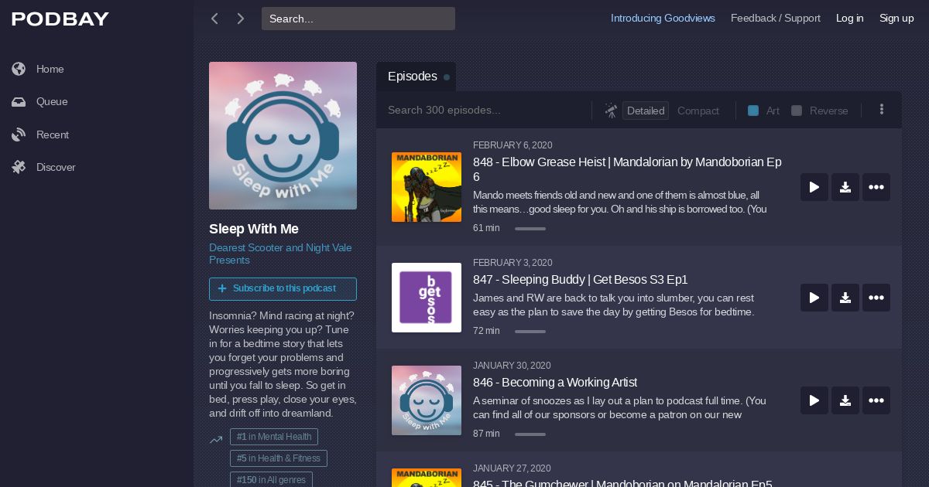Open more options for episode 846
Screen dimensions: 929x487
coord(876,400)
